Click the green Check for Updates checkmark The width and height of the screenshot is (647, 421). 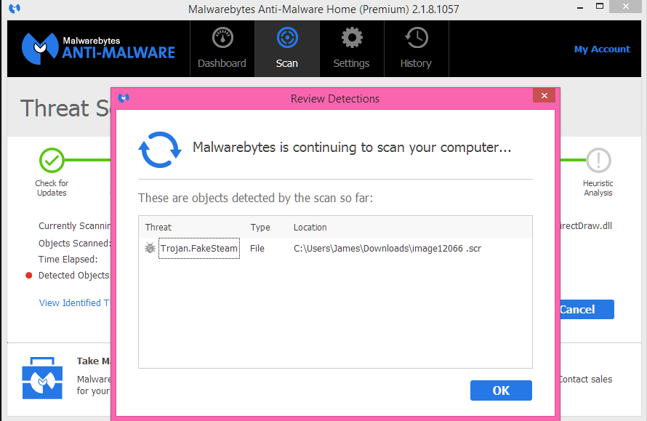pyautogui.click(x=52, y=160)
